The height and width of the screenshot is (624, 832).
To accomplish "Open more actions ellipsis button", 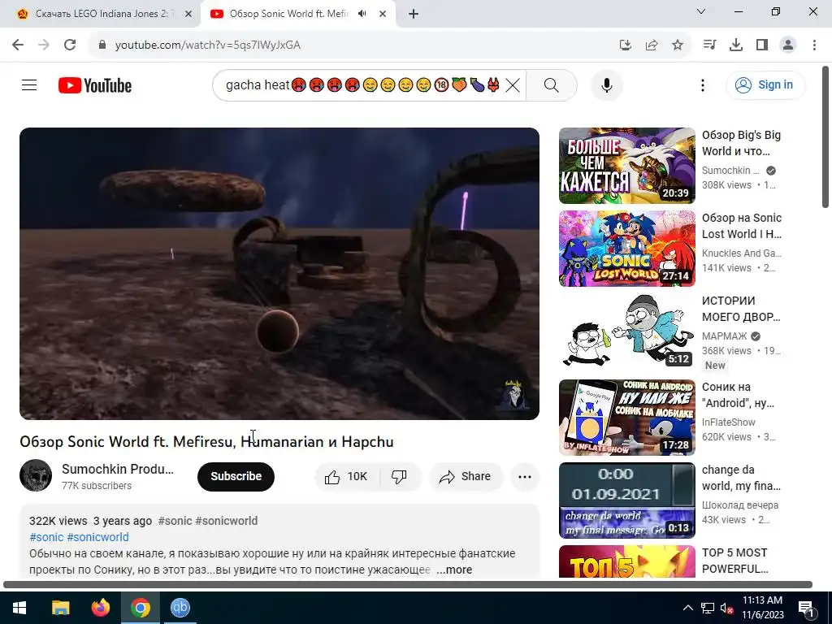I will [525, 476].
